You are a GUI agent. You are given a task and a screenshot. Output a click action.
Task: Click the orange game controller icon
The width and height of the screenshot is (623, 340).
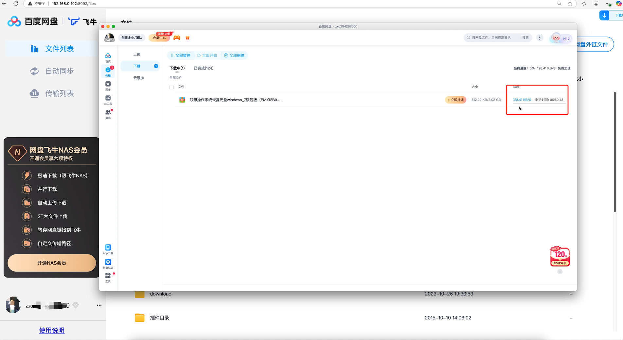point(177,38)
